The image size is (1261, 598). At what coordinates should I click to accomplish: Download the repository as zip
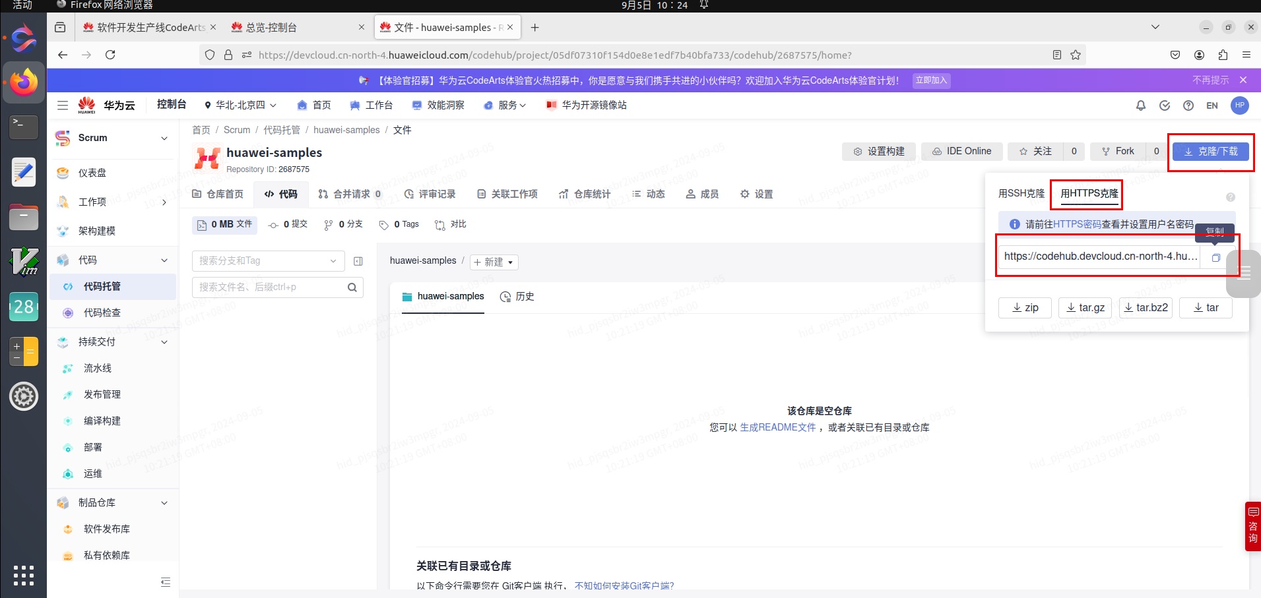coord(1025,308)
